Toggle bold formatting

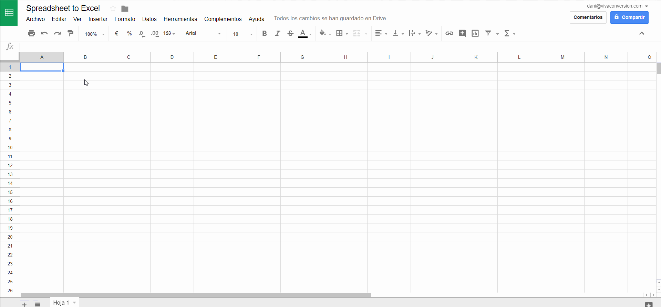click(264, 33)
